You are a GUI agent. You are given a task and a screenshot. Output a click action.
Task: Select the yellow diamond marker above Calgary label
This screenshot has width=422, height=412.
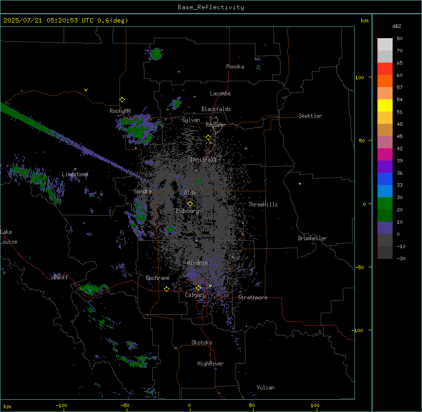pos(198,288)
